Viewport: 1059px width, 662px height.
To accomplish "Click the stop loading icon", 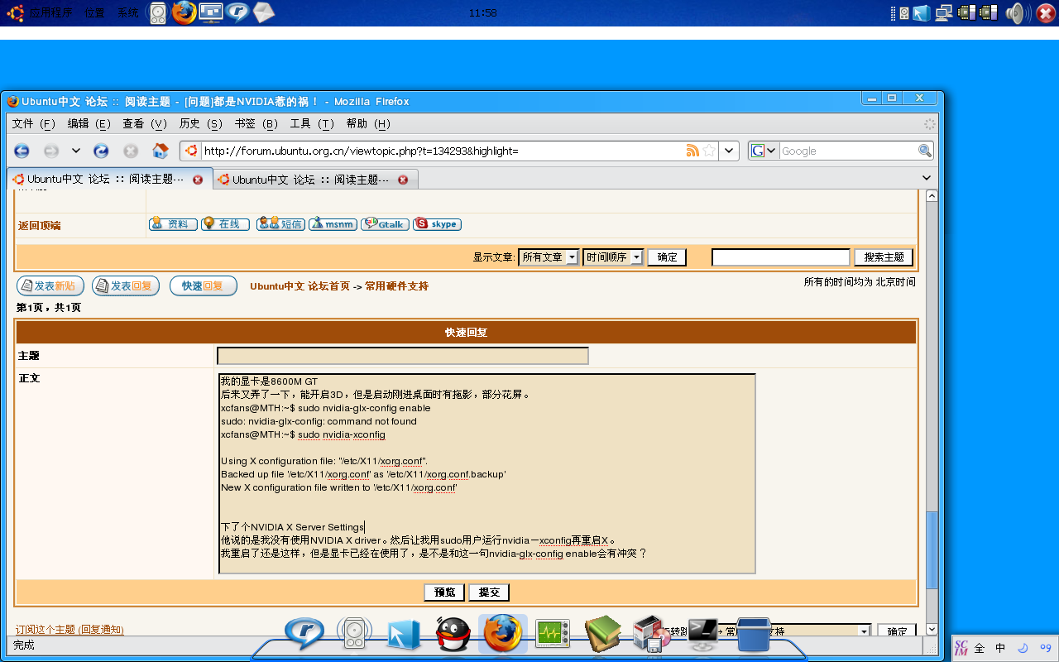I will click(x=131, y=151).
